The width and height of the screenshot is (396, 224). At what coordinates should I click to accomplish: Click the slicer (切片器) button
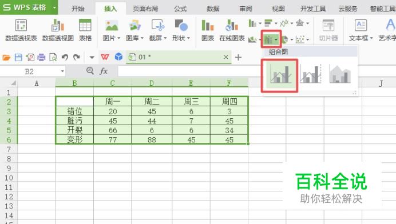click(328, 30)
